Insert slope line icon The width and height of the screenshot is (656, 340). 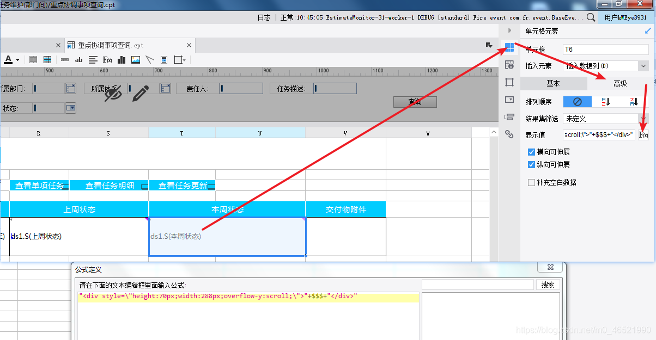click(150, 60)
